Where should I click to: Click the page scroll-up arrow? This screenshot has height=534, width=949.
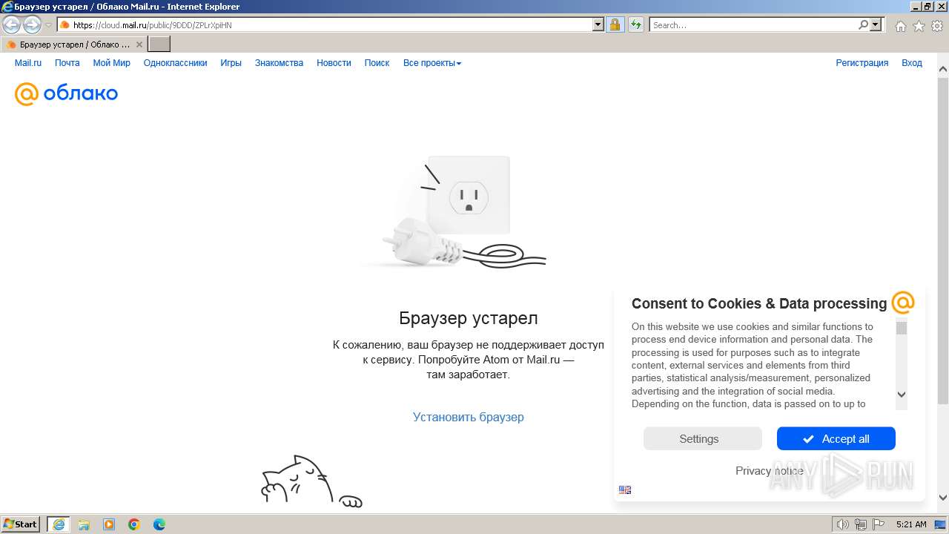coord(942,69)
